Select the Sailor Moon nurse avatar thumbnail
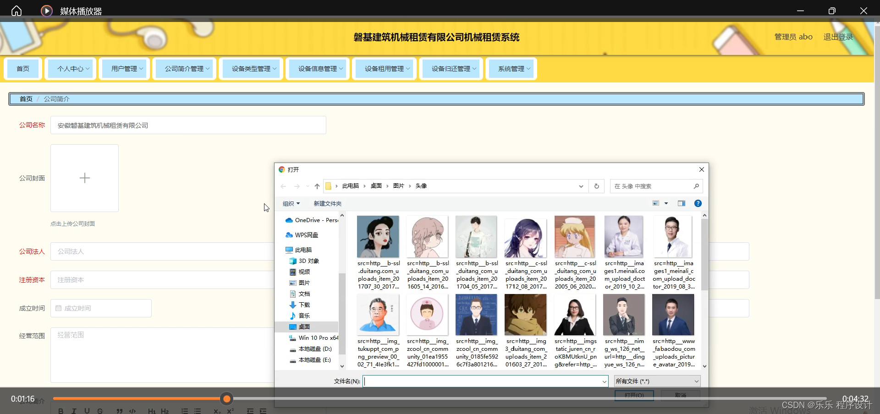The width and height of the screenshot is (880, 414). [575, 237]
